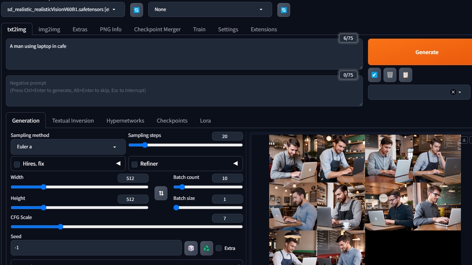Click the 6/75 prompt token counter
The image size is (472, 265).
[x=348, y=38]
